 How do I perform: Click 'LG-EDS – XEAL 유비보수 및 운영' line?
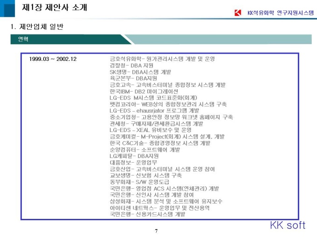click(151, 130)
